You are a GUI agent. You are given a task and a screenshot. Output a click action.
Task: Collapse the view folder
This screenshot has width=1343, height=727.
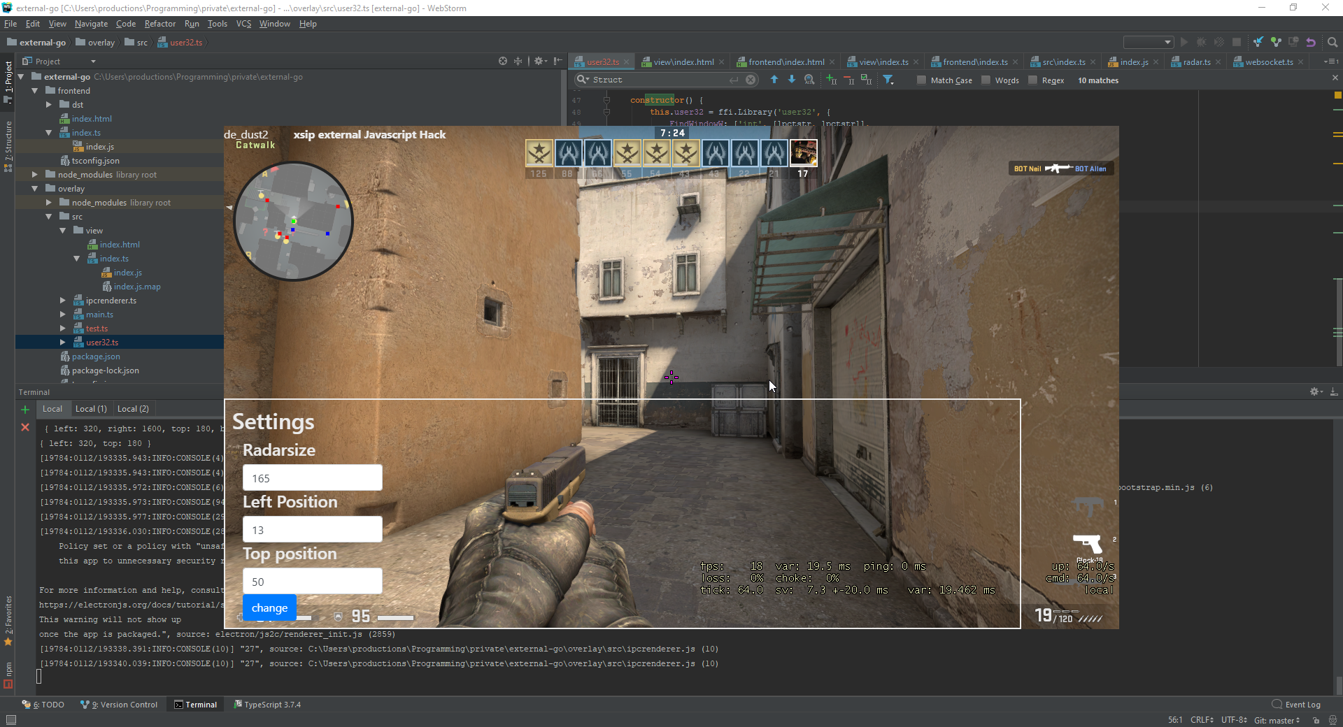(x=62, y=230)
